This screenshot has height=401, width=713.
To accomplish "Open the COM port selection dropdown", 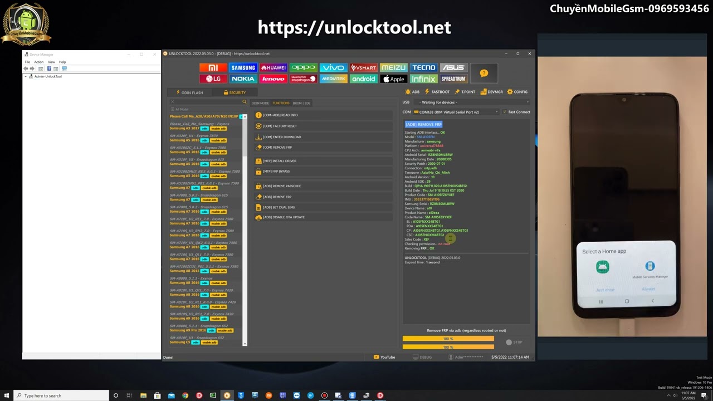I will 456,112.
